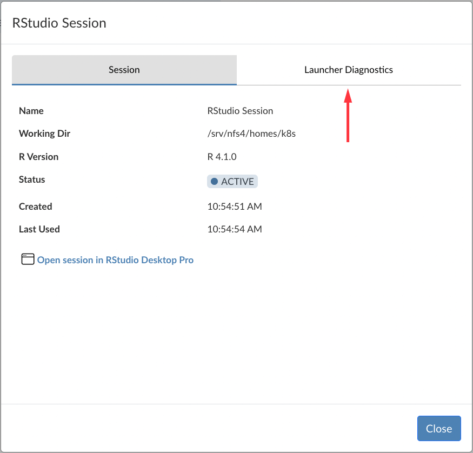Viewport: 473px width, 453px height.
Task: Select the ACTIVE status badge
Action: coord(232,181)
